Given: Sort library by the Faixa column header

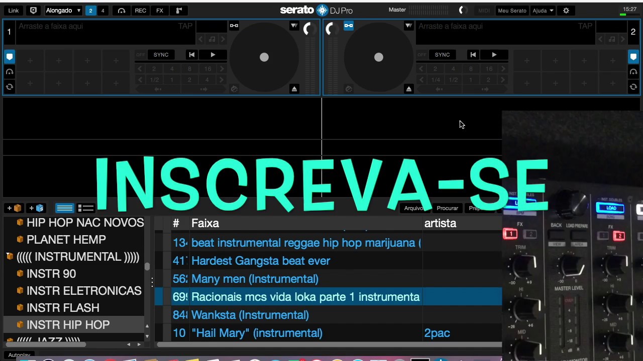Looking at the screenshot, I should 205,223.
